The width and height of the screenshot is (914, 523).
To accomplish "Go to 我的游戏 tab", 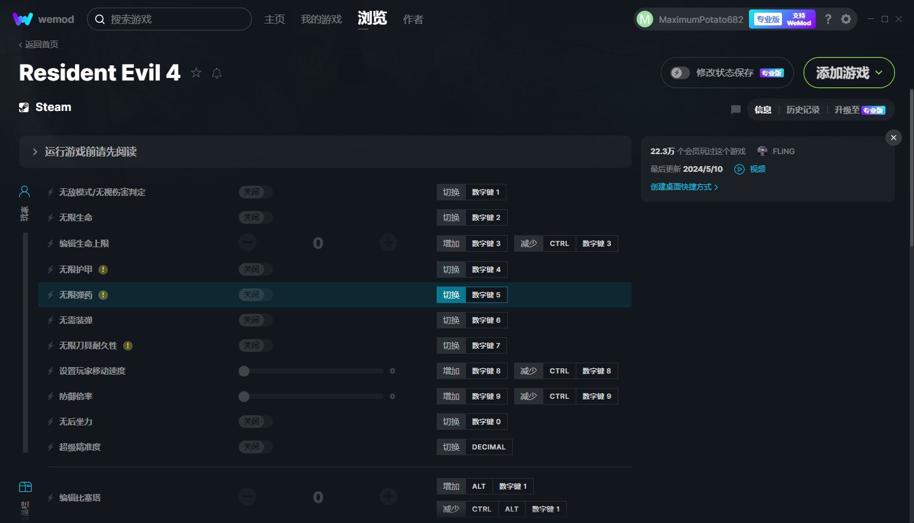I will click(x=321, y=19).
